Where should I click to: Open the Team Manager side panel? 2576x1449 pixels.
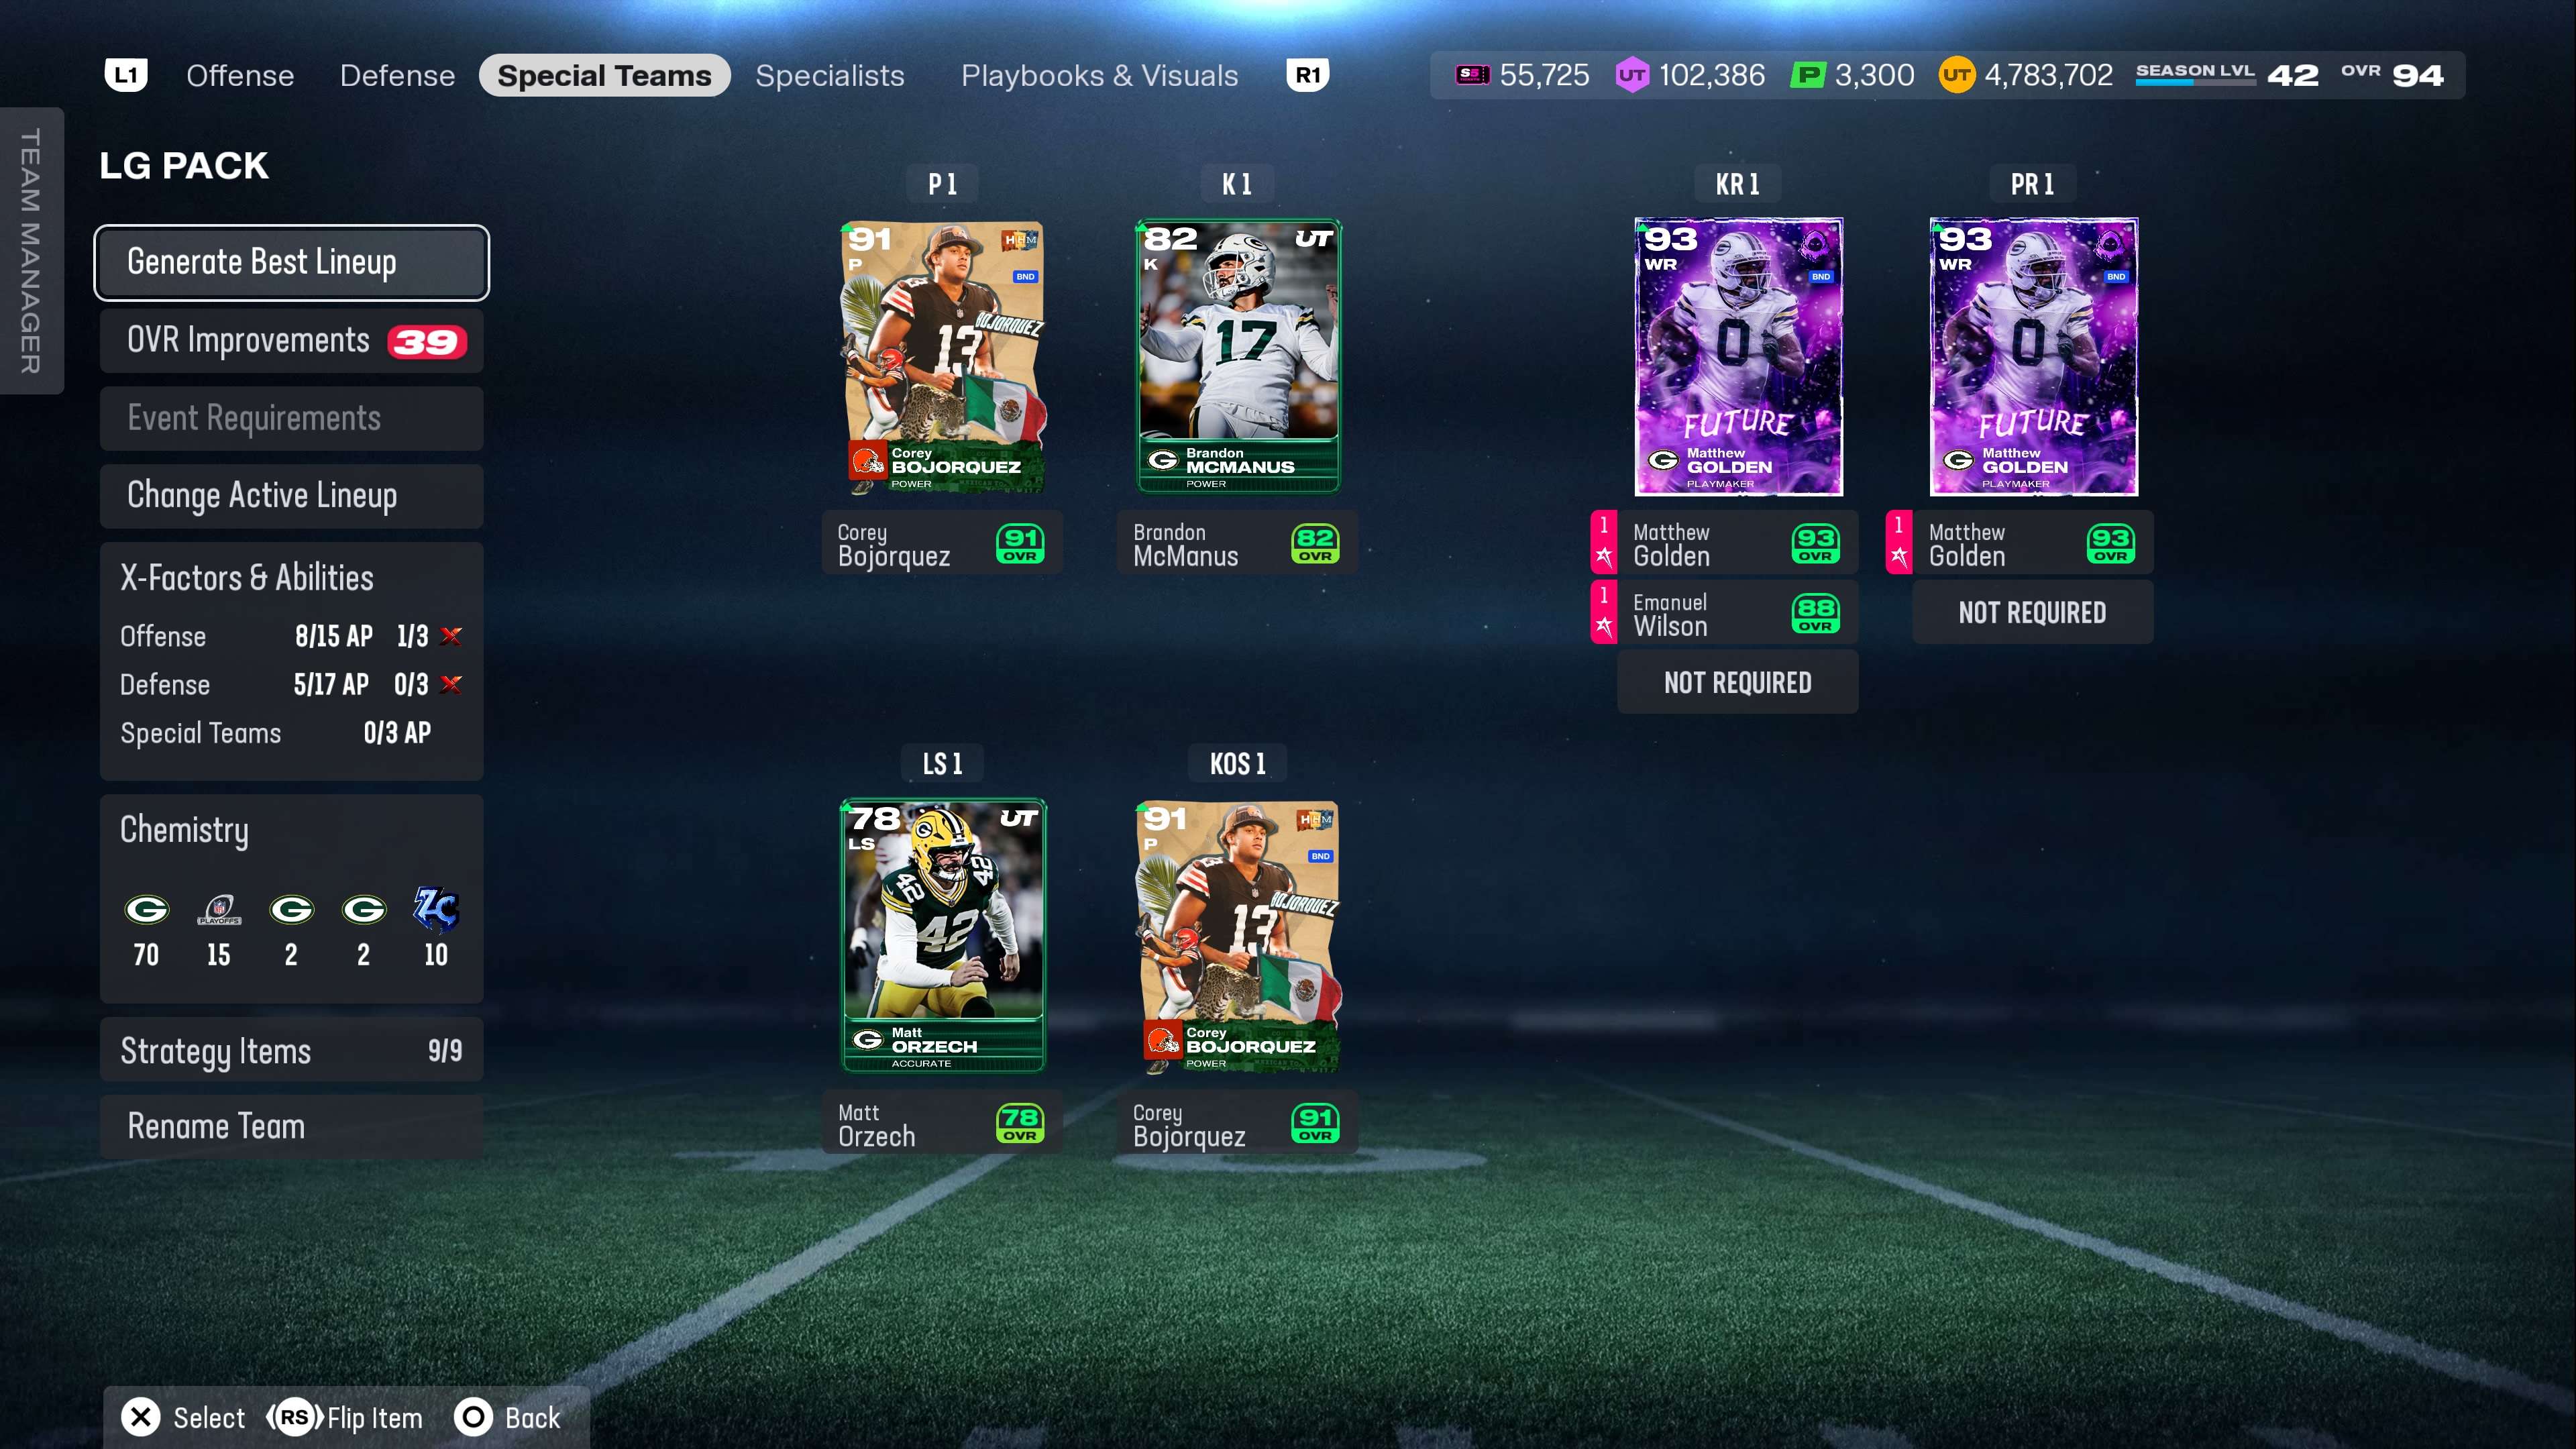click(31, 250)
